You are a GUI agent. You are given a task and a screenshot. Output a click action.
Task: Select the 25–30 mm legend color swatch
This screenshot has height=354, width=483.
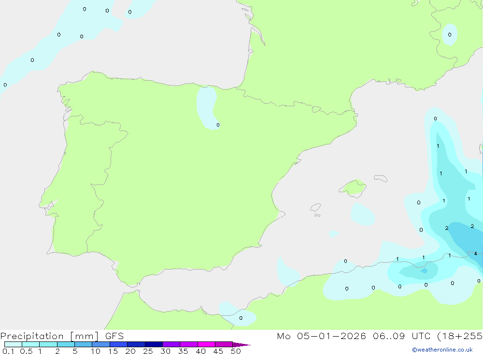154,344
